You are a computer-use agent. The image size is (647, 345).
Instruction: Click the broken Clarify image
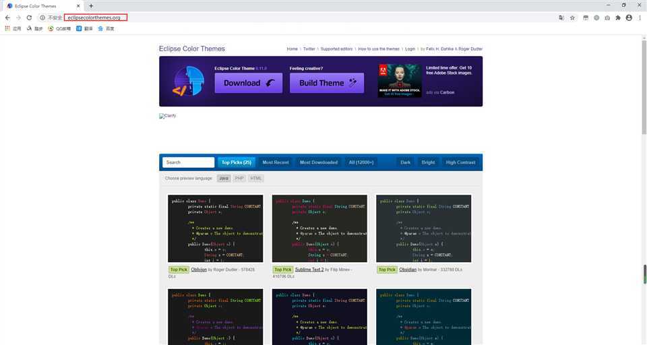point(168,116)
